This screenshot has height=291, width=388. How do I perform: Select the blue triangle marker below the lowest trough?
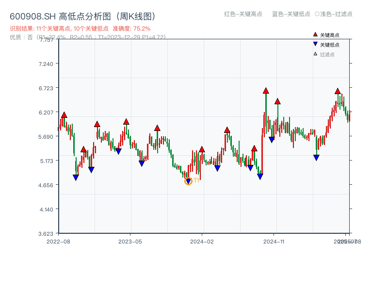pyautogui.click(x=189, y=180)
